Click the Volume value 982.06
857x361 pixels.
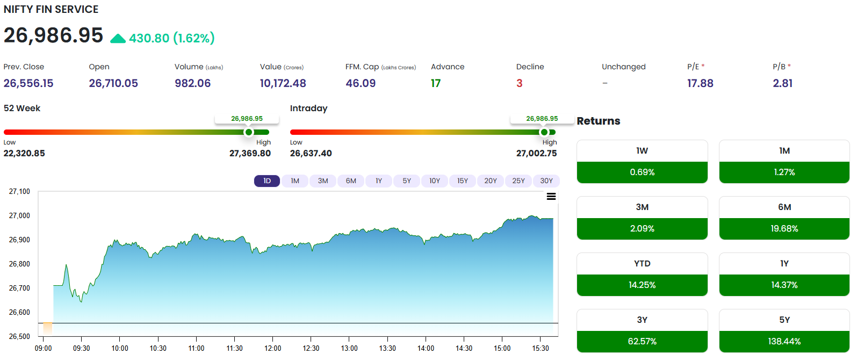pos(192,83)
